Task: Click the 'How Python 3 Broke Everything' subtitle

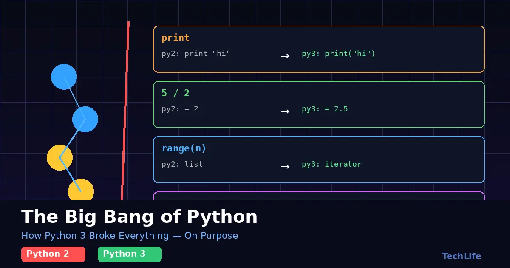Action: pyautogui.click(x=130, y=236)
